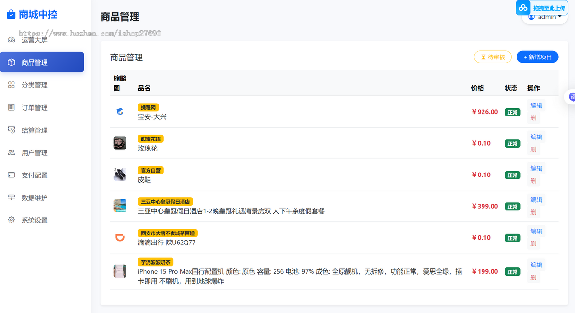The width and height of the screenshot is (575, 313).
Task: Open 运营大屏 in the sidebar
Action: tap(42, 40)
